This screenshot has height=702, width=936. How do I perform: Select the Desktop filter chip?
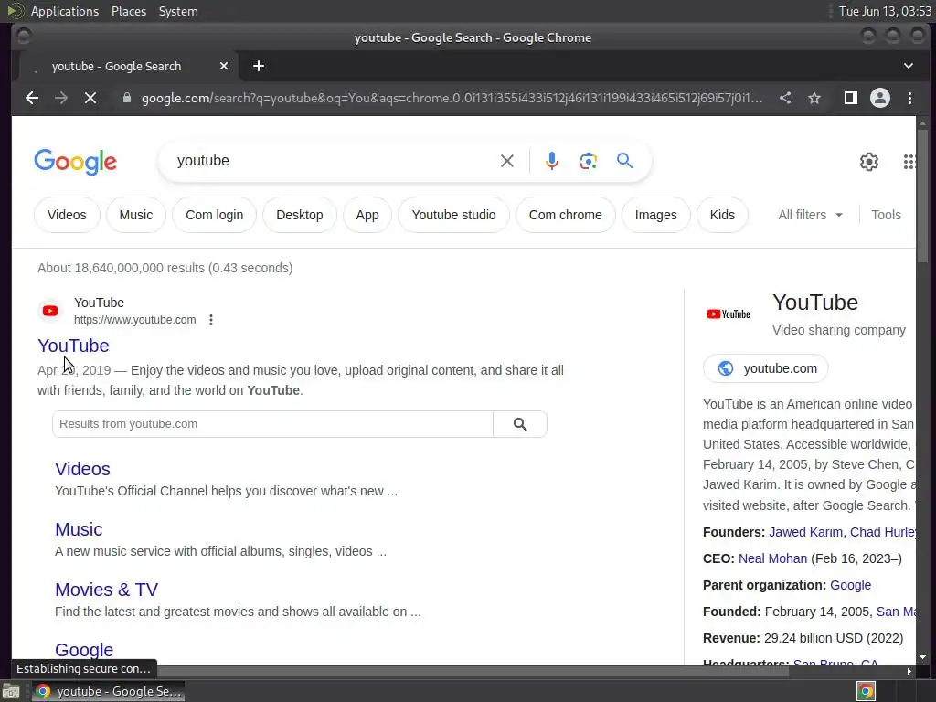click(x=300, y=215)
